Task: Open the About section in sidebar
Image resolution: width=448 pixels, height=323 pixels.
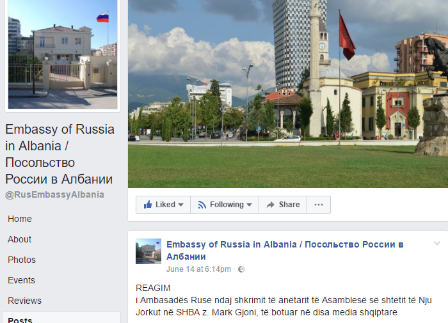Action: [19, 239]
